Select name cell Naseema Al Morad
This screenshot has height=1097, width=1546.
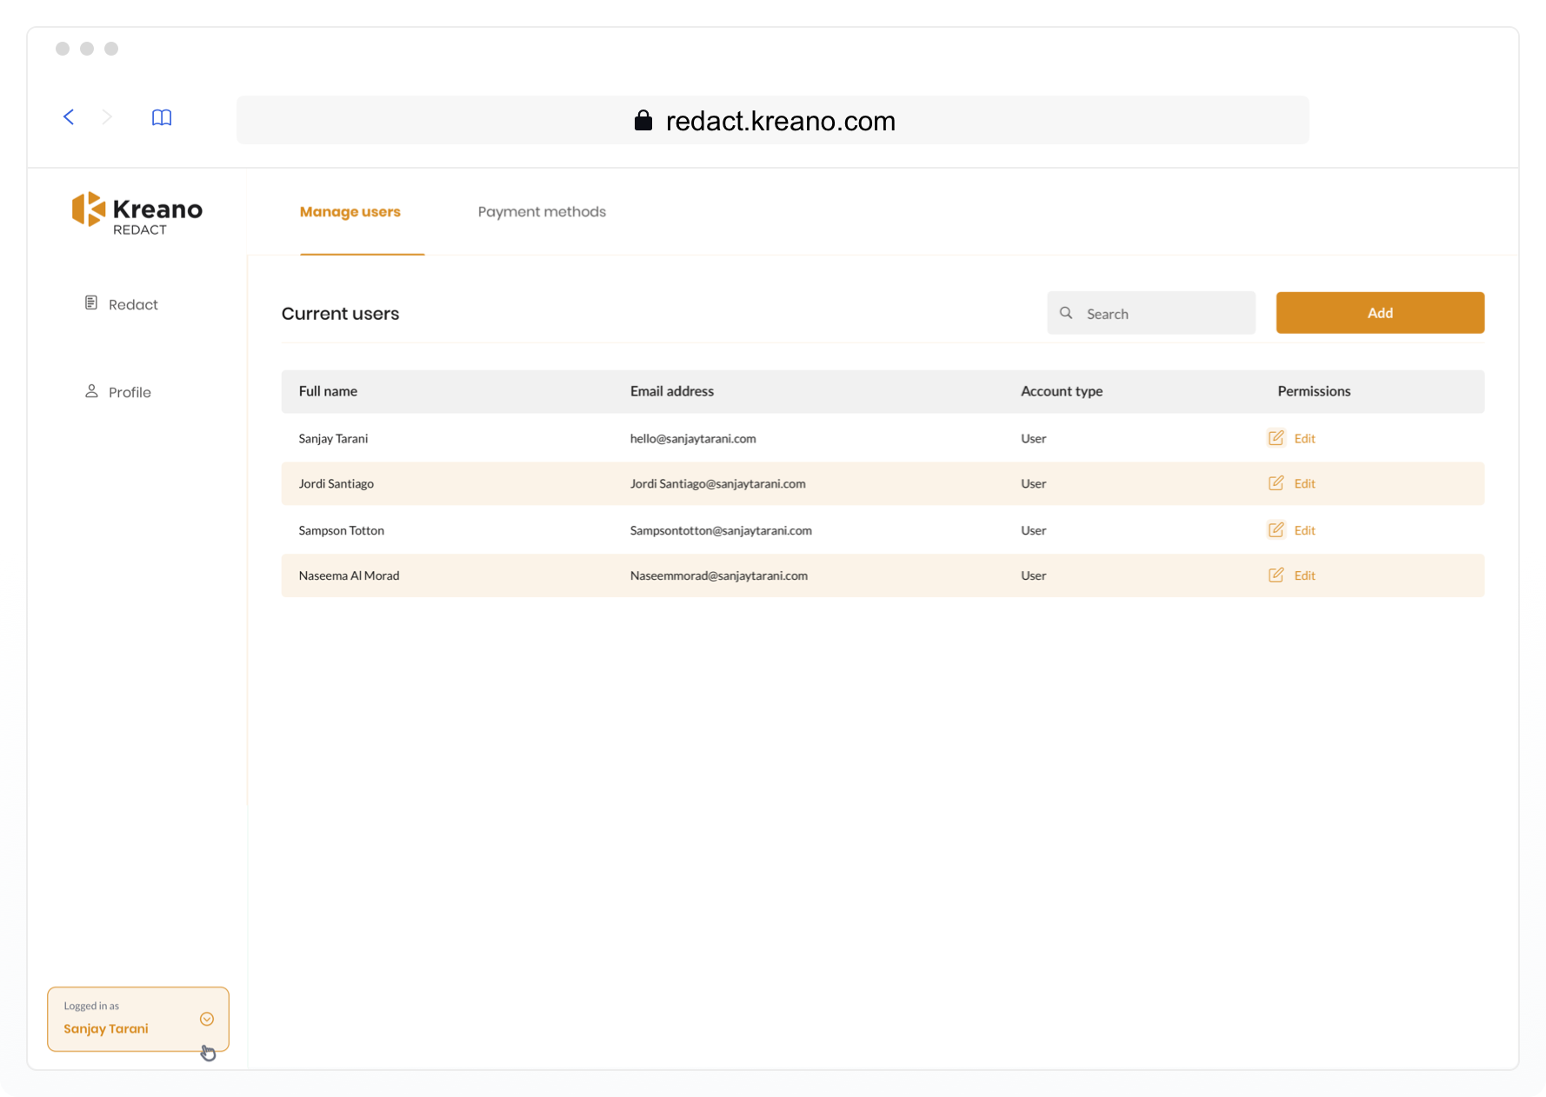pos(349,575)
